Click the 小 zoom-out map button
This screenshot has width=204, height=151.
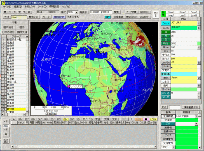point(49,17)
